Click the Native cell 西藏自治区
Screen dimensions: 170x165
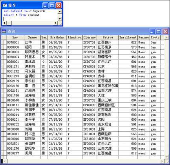pyautogui.click(x=108, y=105)
